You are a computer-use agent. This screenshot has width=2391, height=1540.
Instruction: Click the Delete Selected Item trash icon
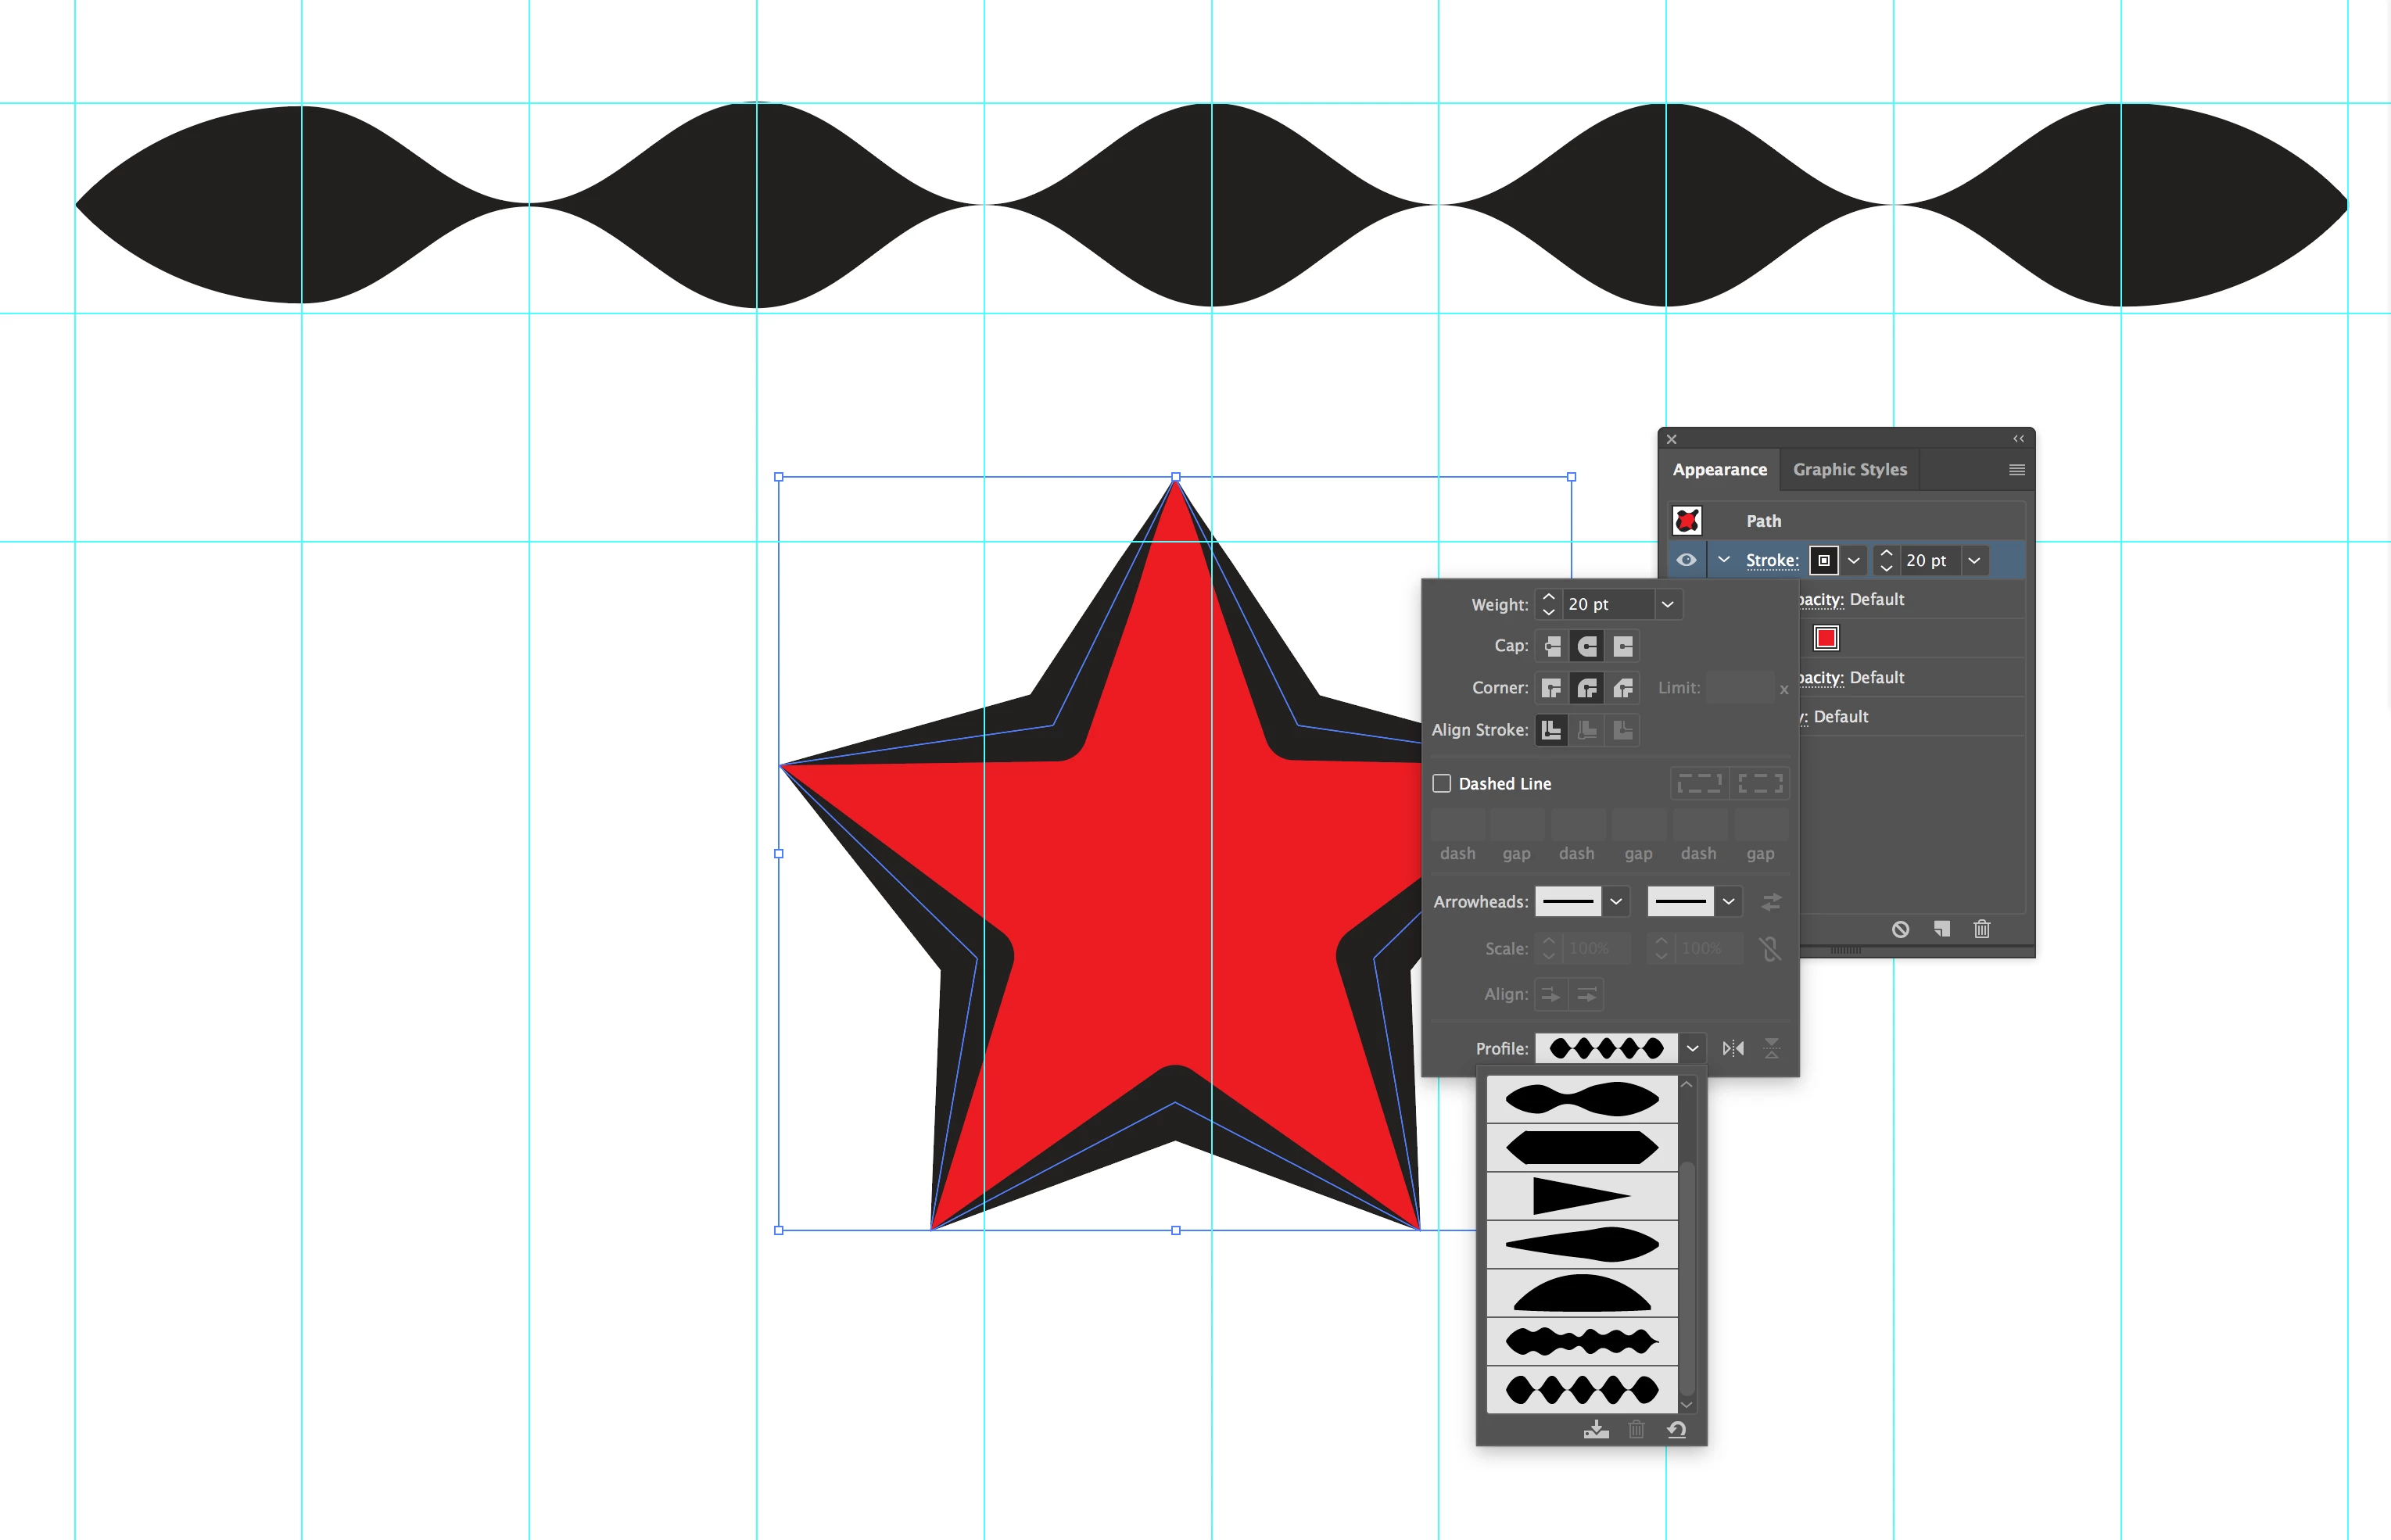pyautogui.click(x=1981, y=929)
